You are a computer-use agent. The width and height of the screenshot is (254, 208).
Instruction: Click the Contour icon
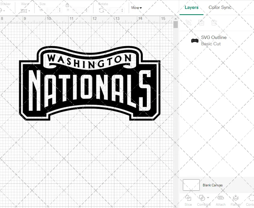point(251,198)
